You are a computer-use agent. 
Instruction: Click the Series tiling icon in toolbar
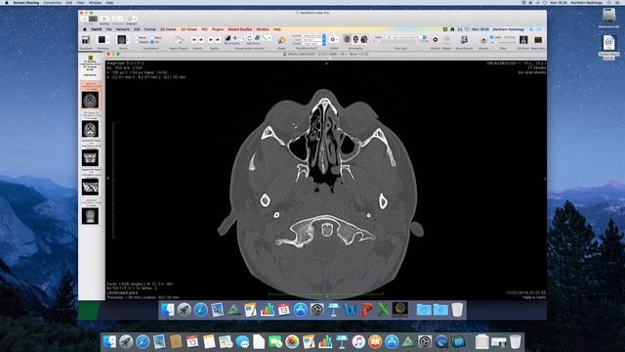(121, 40)
